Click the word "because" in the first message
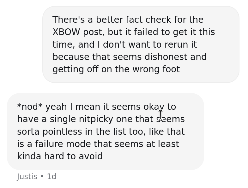Image resolution: width=248 pixels, height=188 pixels. tap(71, 57)
